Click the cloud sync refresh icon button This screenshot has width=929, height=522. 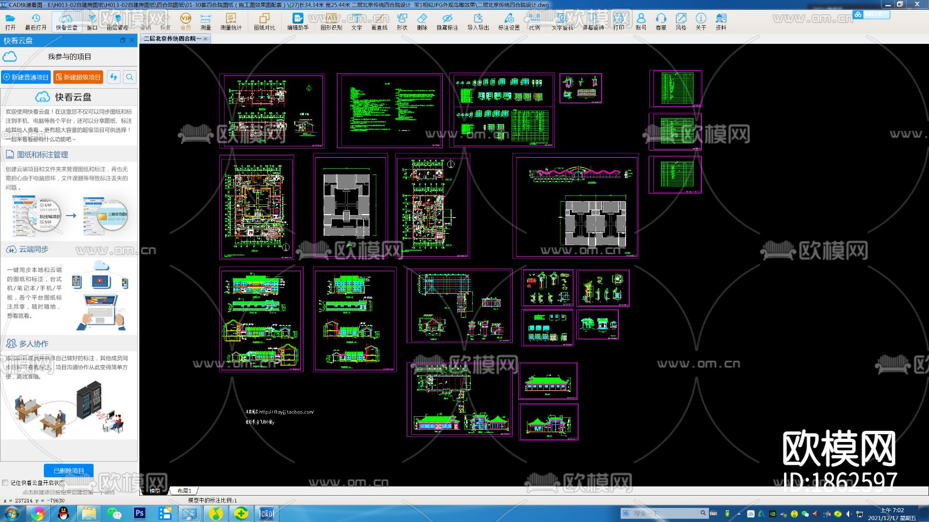pos(114,77)
